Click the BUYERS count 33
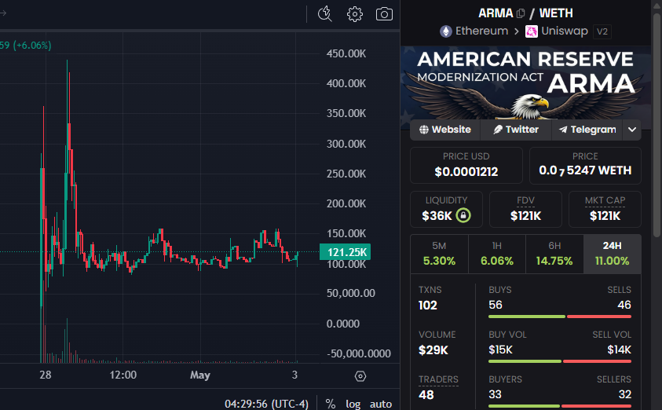This screenshot has height=410, width=662. pos(496,394)
